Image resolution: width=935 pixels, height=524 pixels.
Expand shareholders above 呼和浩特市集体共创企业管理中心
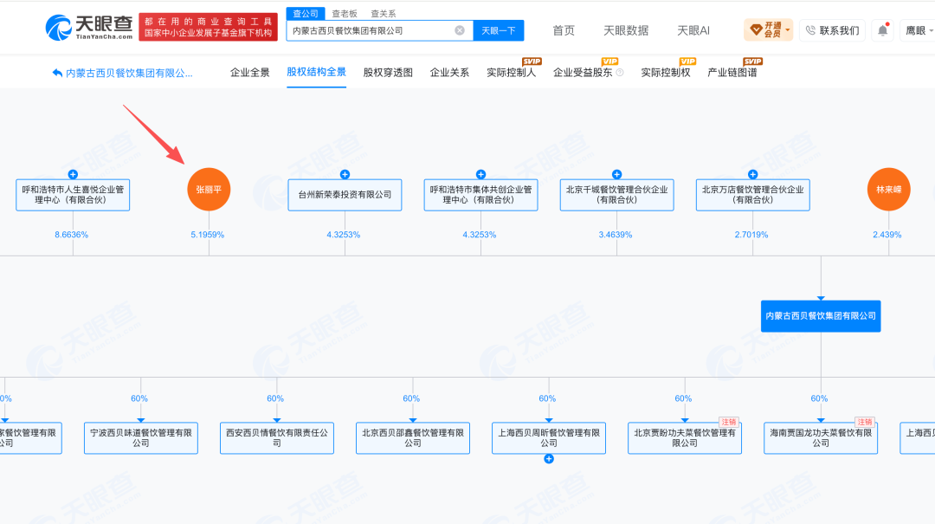[x=480, y=174]
